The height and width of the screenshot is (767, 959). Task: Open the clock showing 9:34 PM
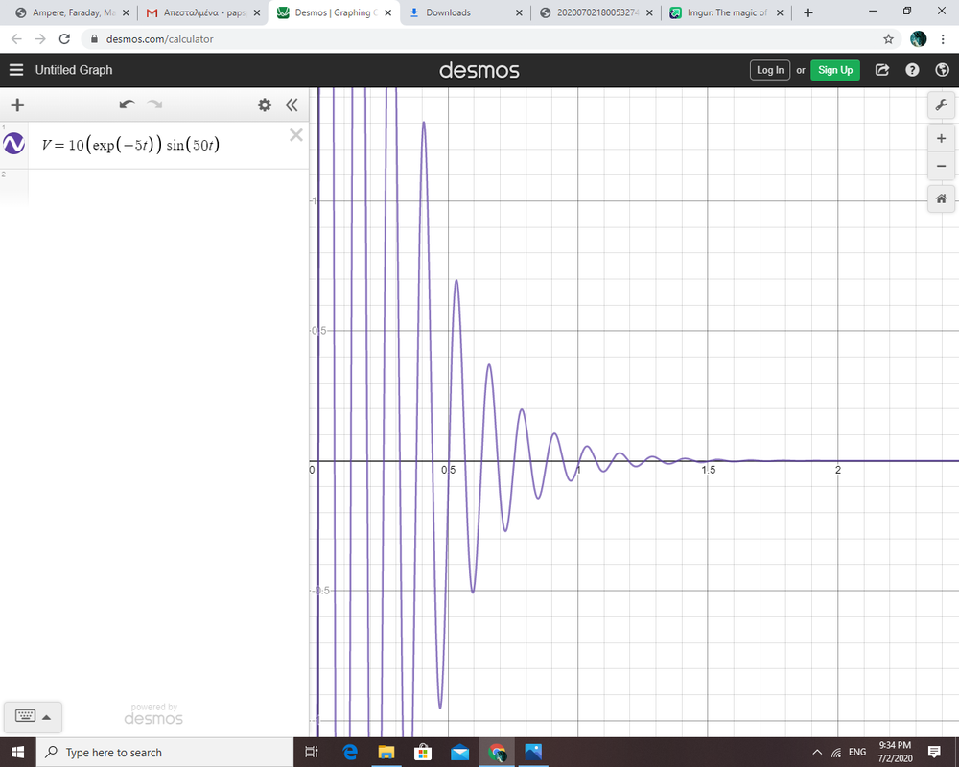(x=895, y=753)
